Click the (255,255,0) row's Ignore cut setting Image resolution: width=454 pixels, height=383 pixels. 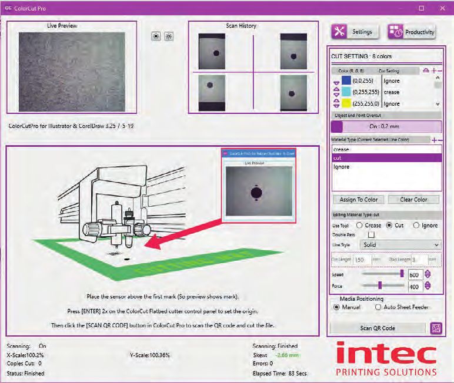click(392, 104)
